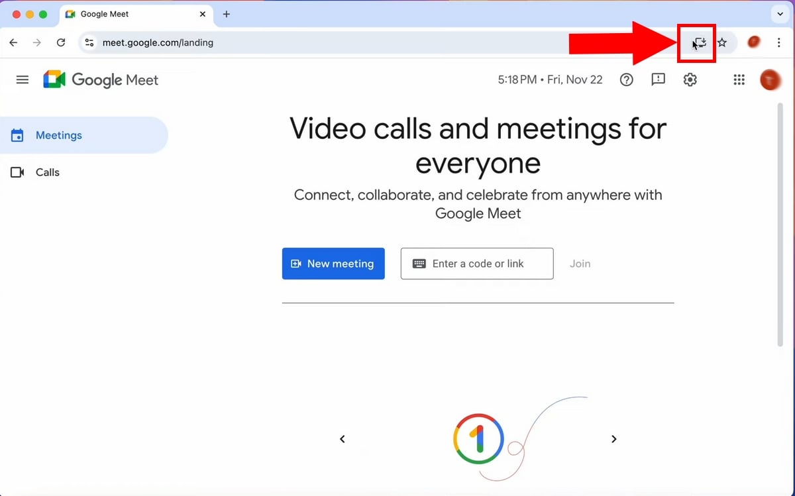Select Meetings in the sidebar
Screen dimensions: 795x496
pos(58,135)
